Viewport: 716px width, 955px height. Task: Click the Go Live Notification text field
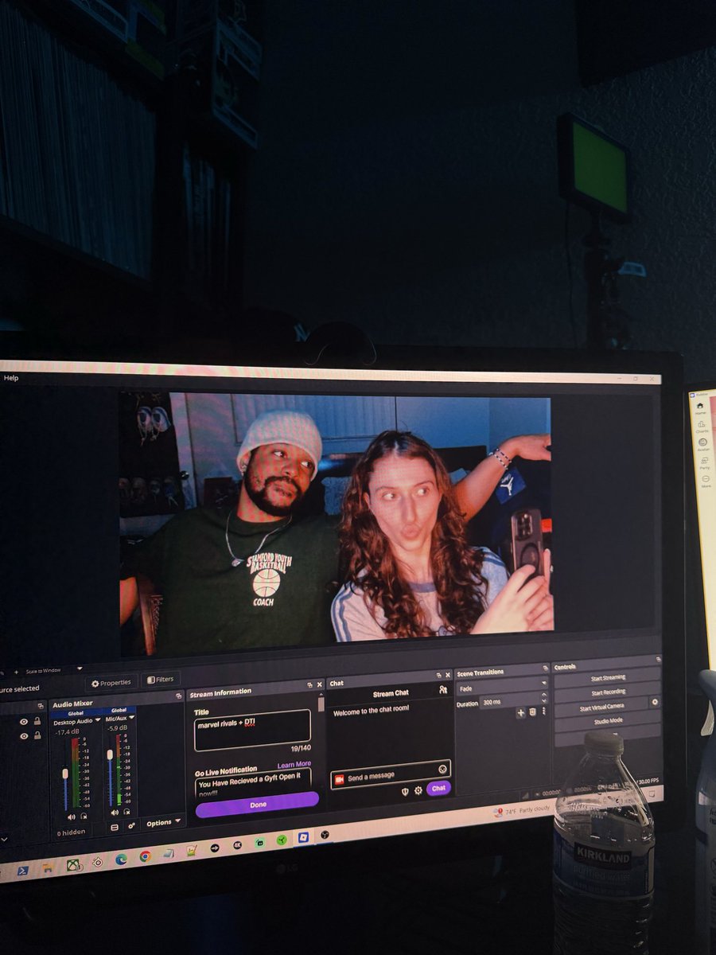tap(252, 782)
